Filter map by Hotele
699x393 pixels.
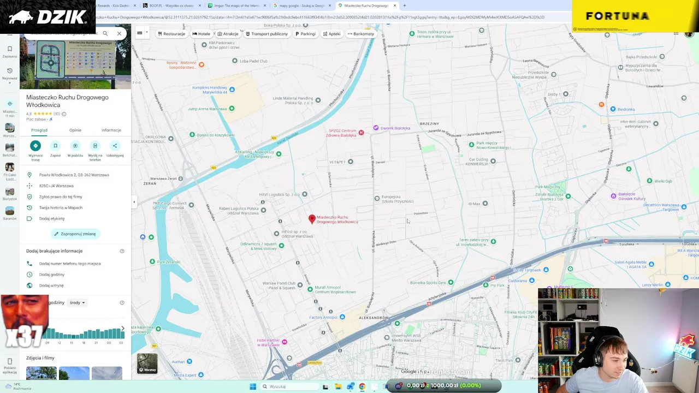(201, 34)
